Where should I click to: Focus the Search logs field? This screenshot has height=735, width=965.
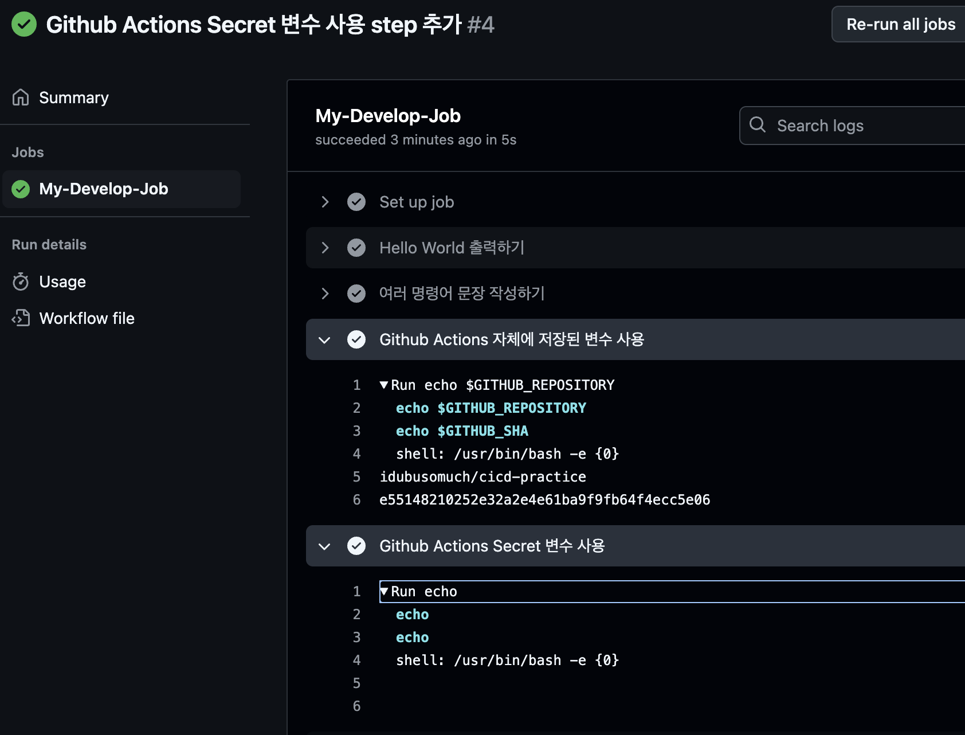click(x=853, y=126)
